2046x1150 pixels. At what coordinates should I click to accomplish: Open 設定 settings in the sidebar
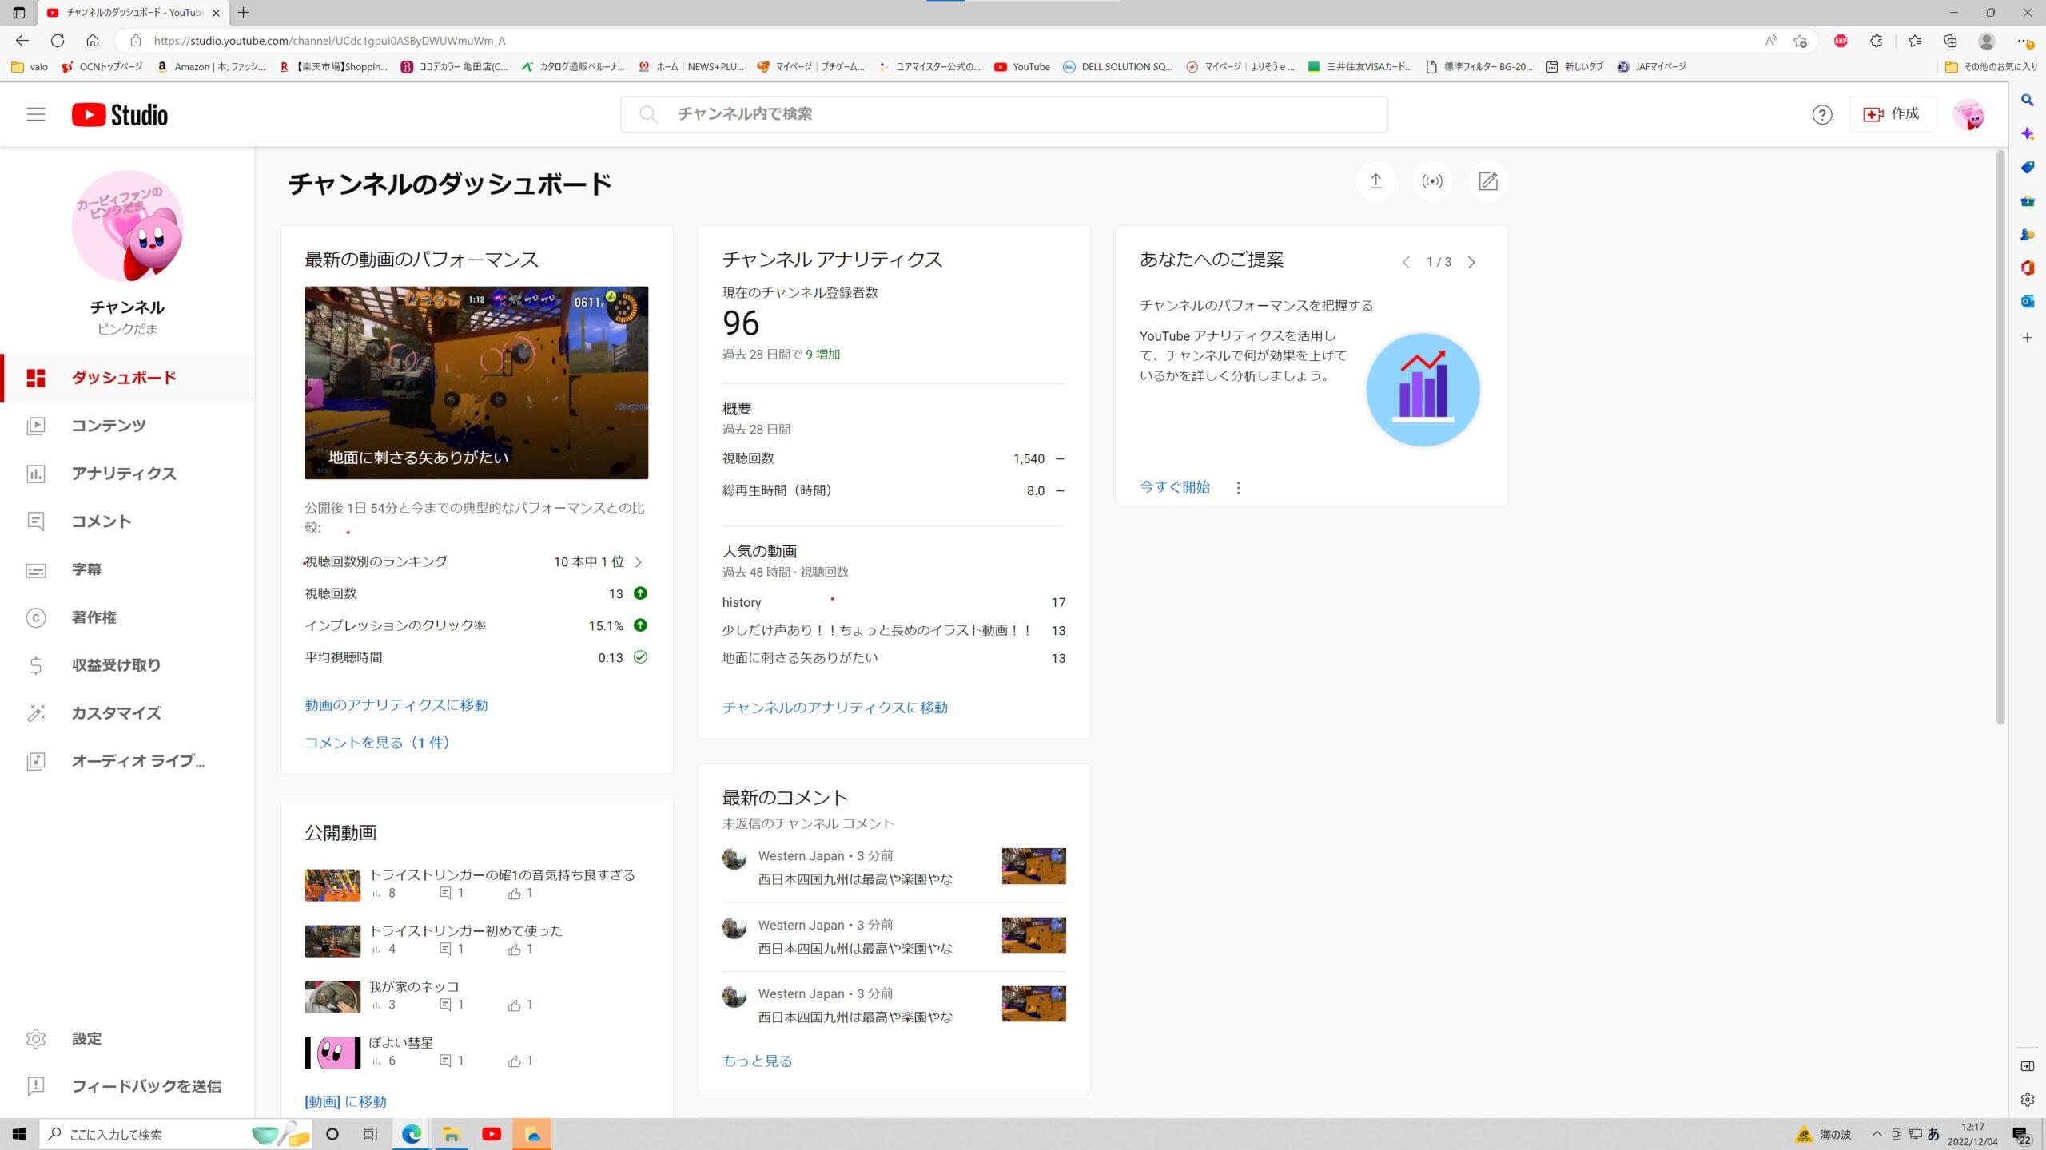(x=128, y=1038)
